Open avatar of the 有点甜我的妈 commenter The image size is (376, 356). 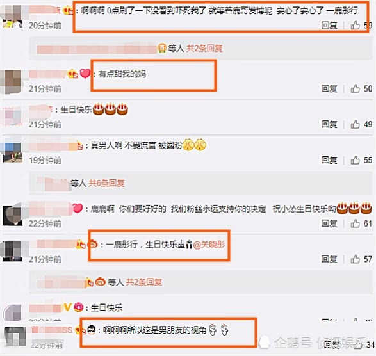pyautogui.click(x=12, y=82)
